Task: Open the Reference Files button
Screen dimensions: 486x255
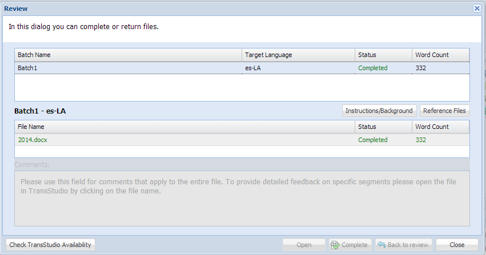Action: coord(444,111)
